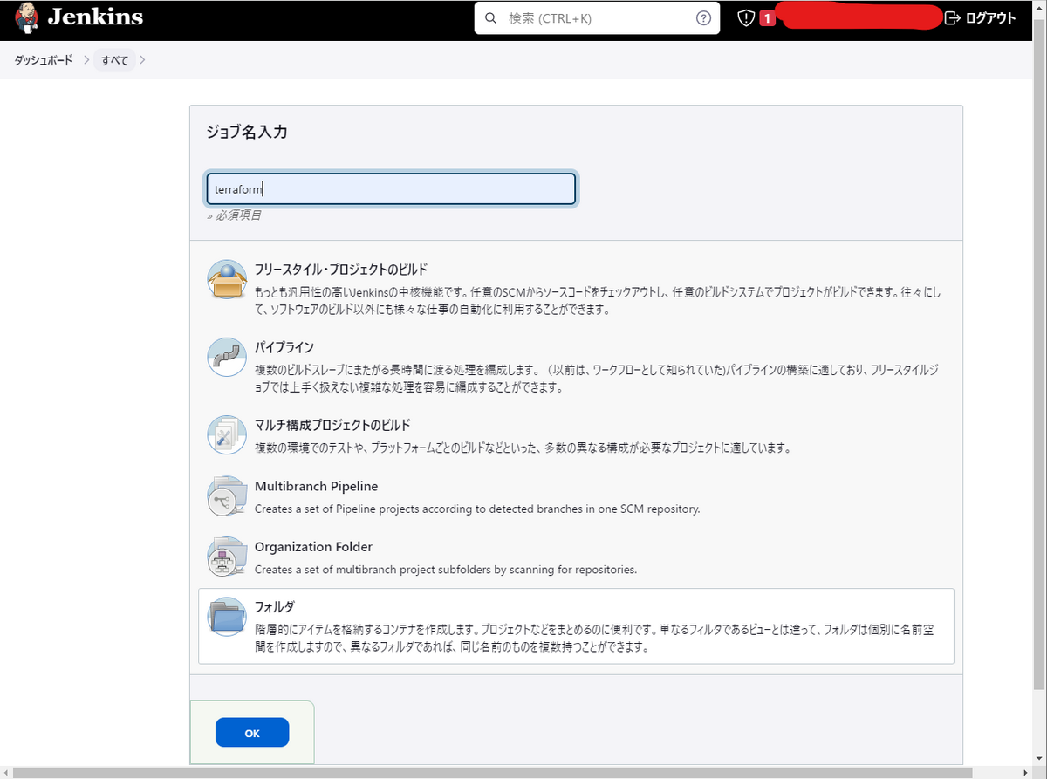Click the logout arrow icon

952,18
